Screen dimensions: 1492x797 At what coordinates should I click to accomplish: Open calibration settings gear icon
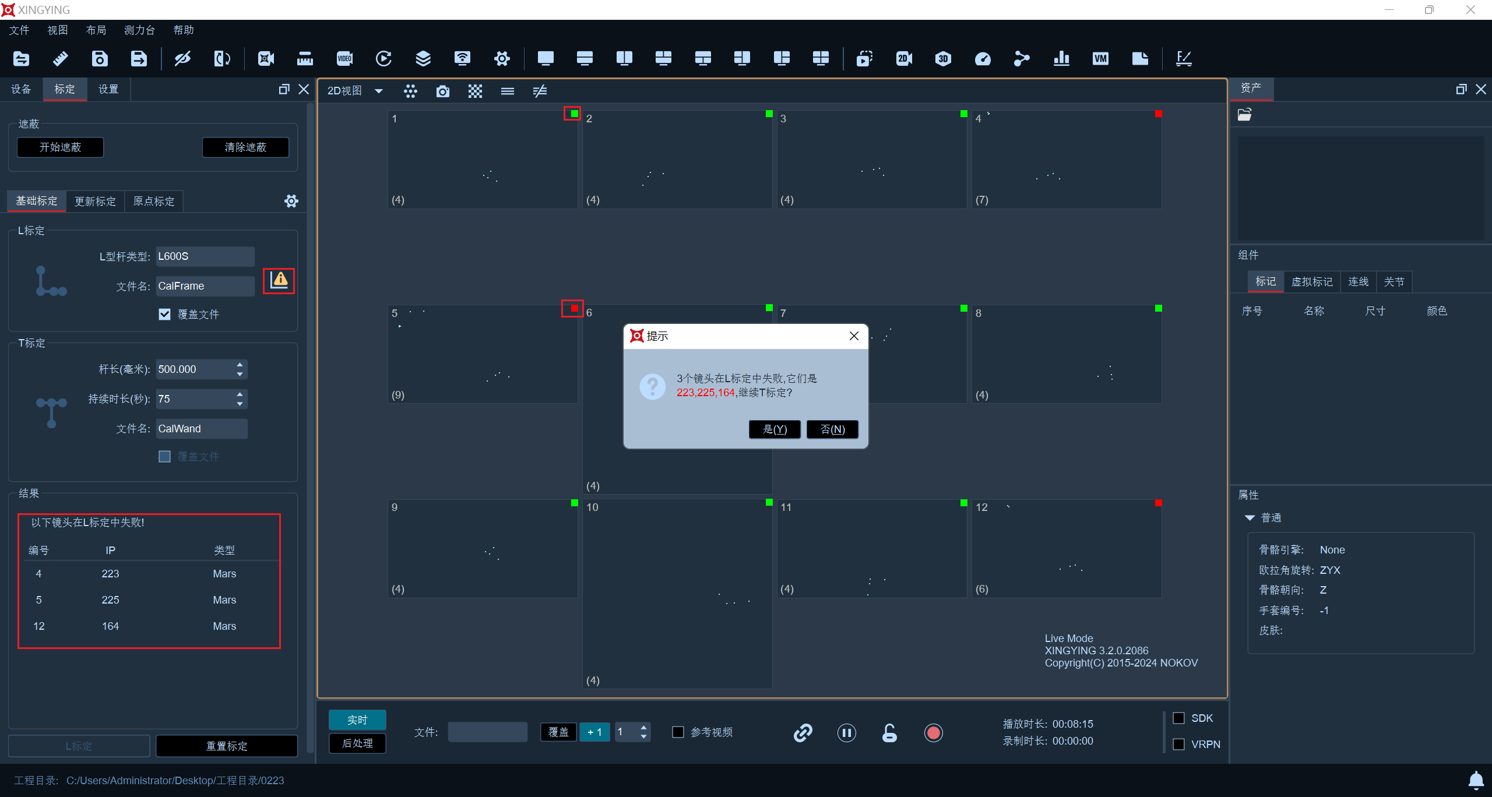tap(291, 201)
